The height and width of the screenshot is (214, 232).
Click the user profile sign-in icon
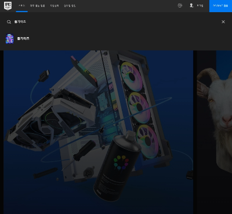(191, 6)
